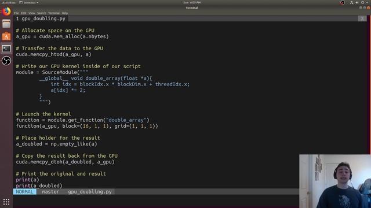Click the 'a_doubled = np.empty_like(a)' line

[x=56, y=144]
